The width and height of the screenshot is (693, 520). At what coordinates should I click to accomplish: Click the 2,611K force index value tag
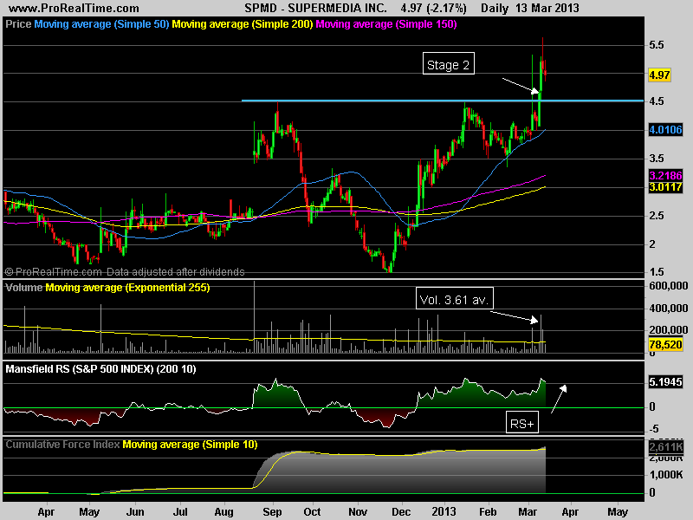click(665, 447)
